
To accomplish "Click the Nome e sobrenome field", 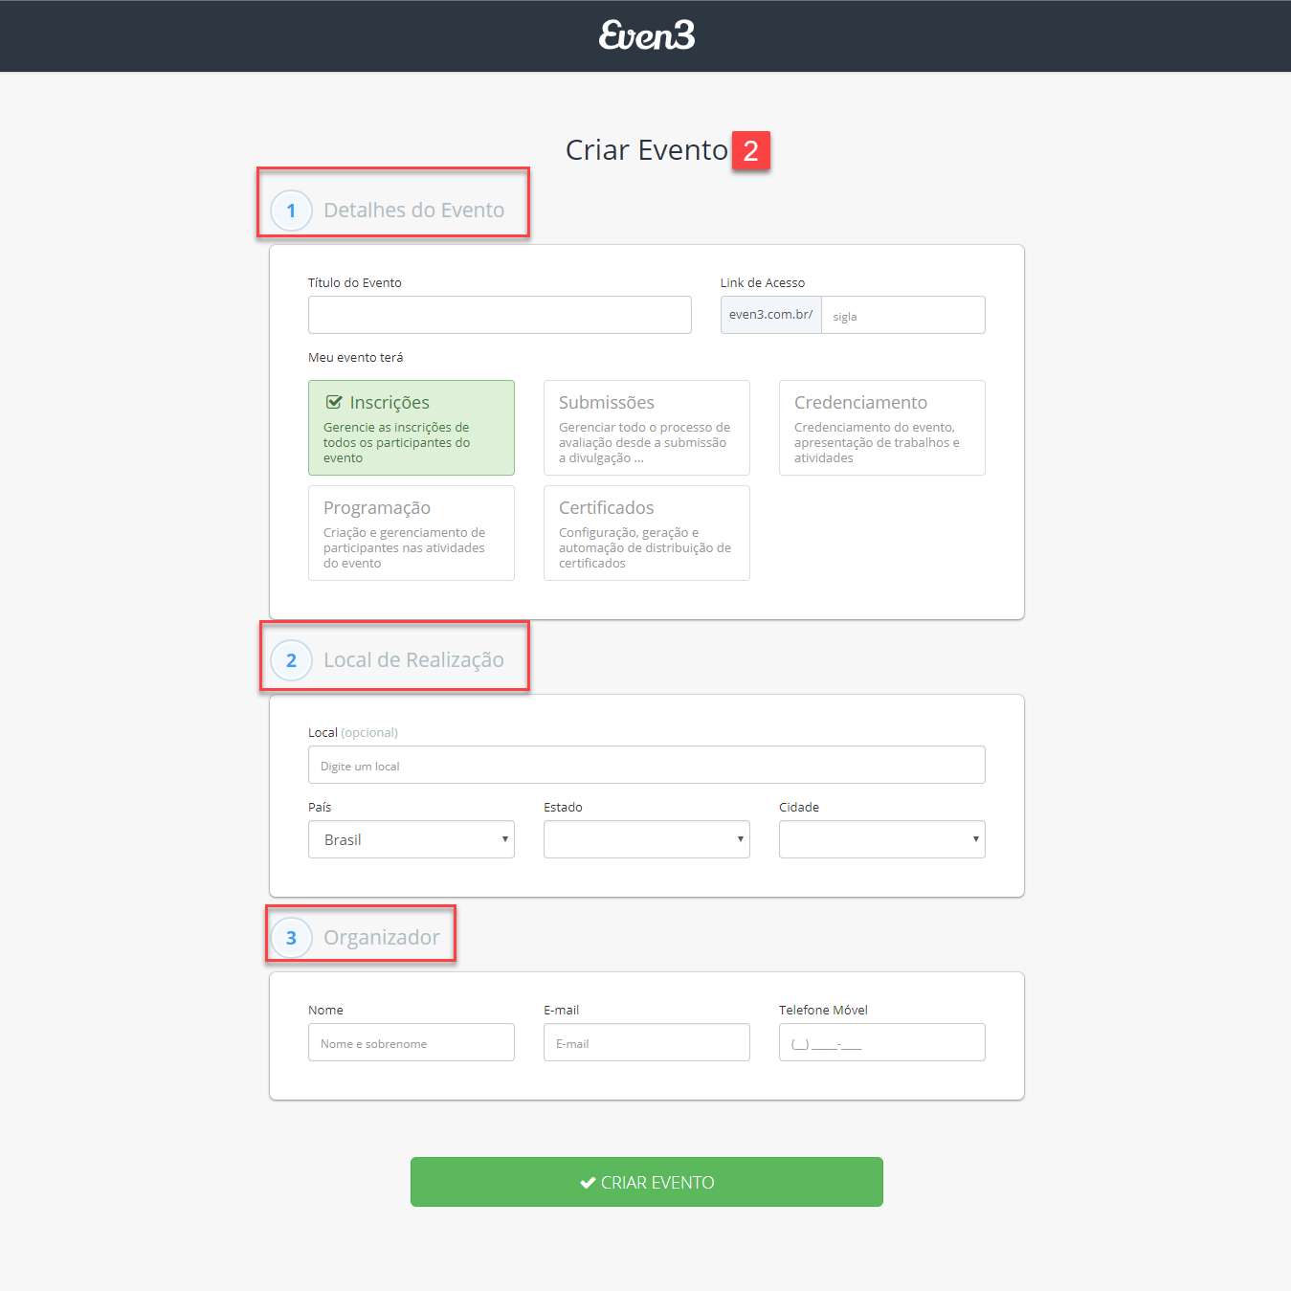I will (x=411, y=1042).
